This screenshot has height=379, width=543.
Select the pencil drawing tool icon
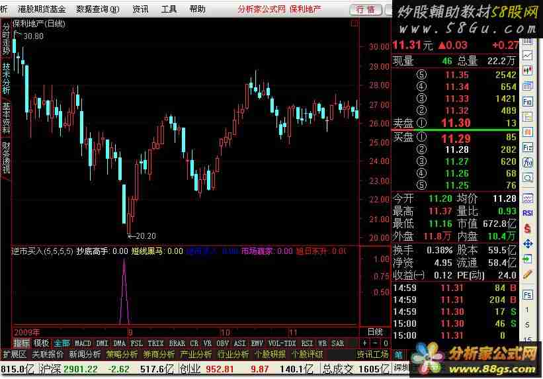pyautogui.click(x=528, y=274)
